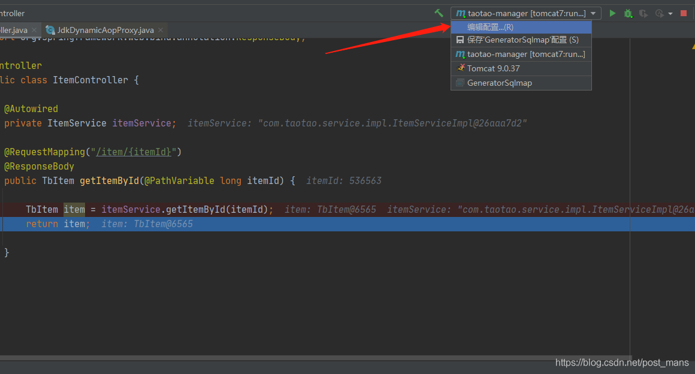Run with Coverage using the shield icon

(642, 13)
